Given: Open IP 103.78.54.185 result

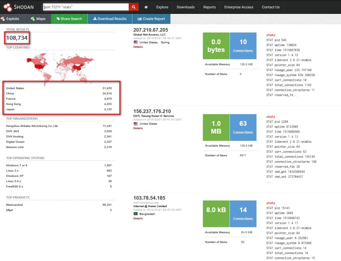Looking at the screenshot, I should pos(149,198).
